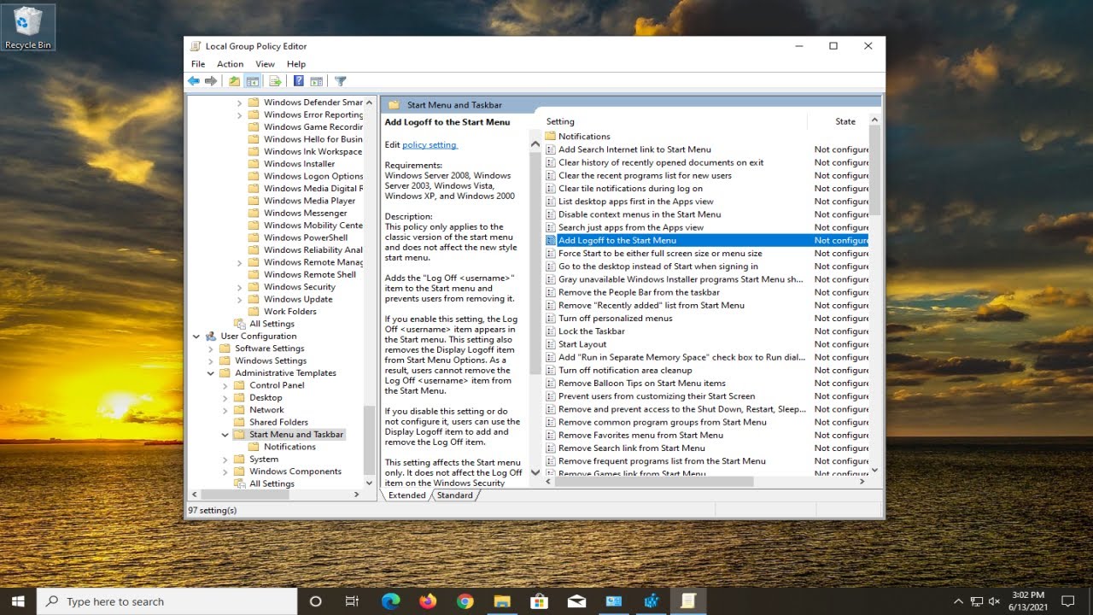This screenshot has width=1093, height=615.
Task: Open Mail app from taskbar
Action: tap(576, 601)
